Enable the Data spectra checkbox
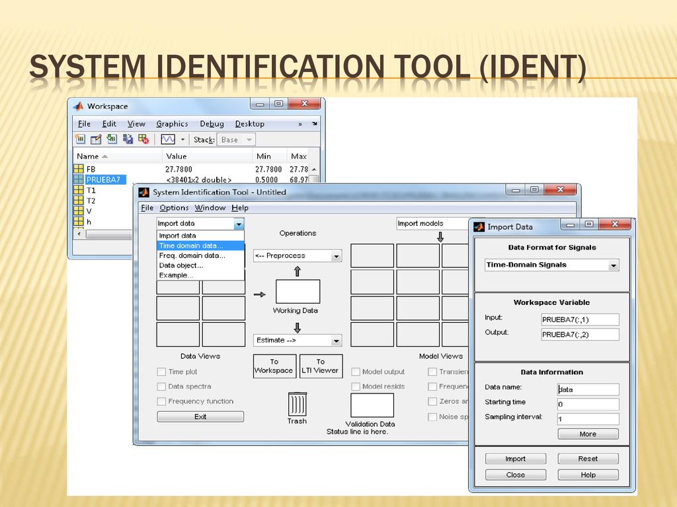The height and width of the screenshot is (507, 677). click(161, 386)
